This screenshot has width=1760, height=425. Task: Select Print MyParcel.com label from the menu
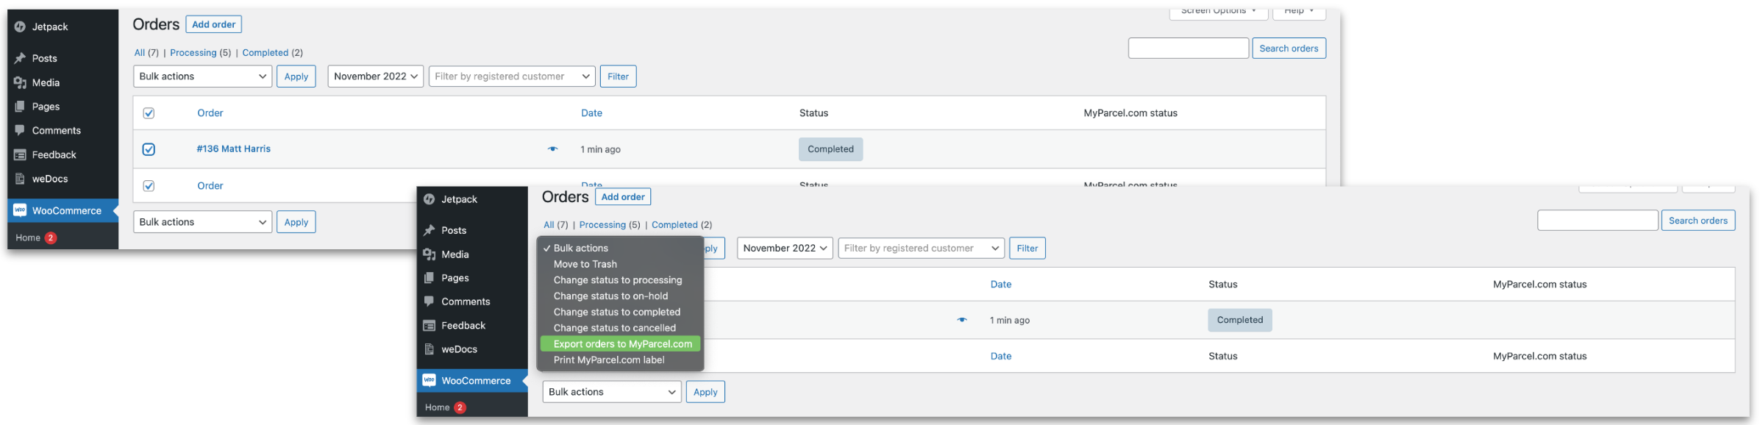coord(608,360)
